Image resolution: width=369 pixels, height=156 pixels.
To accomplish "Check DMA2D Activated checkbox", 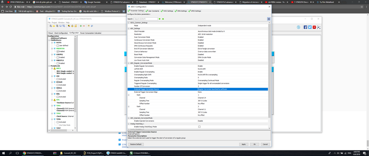I will (x=58, y=85).
